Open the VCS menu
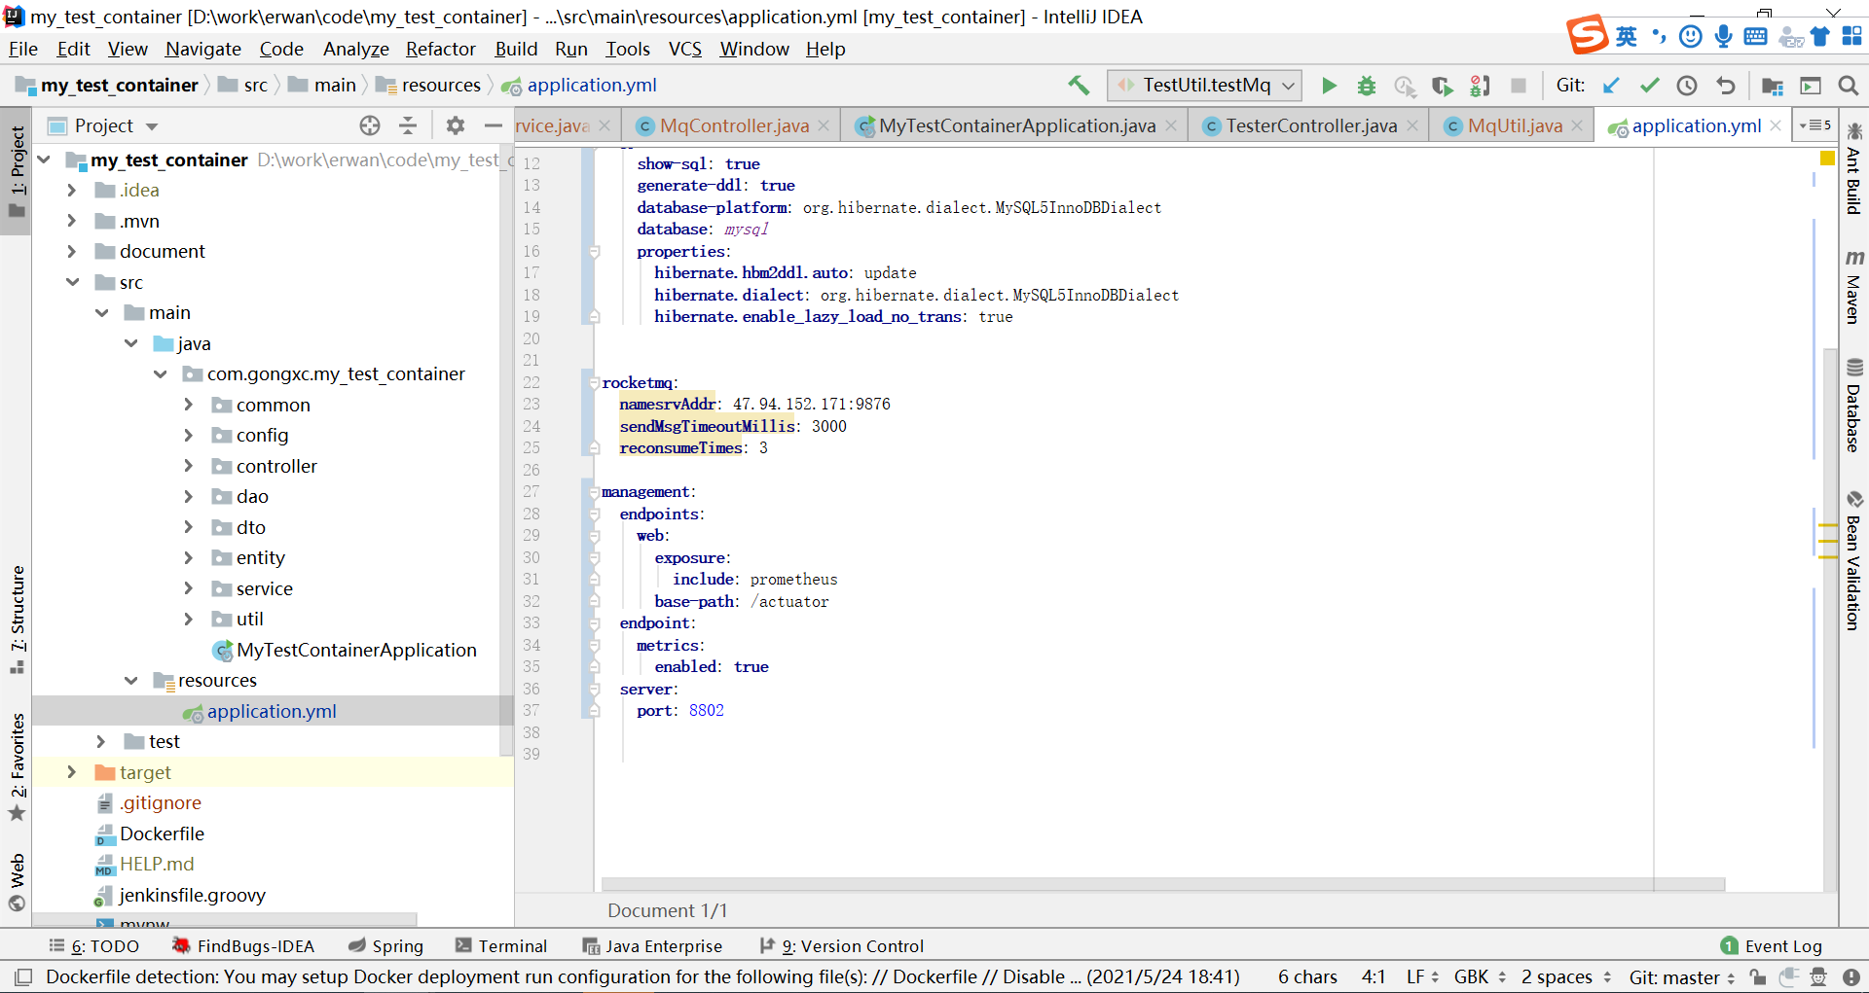The width and height of the screenshot is (1869, 993). 684,49
